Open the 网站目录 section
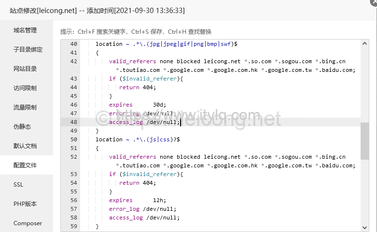The width and height of the screenshot is (377, 232). [25, 68]
